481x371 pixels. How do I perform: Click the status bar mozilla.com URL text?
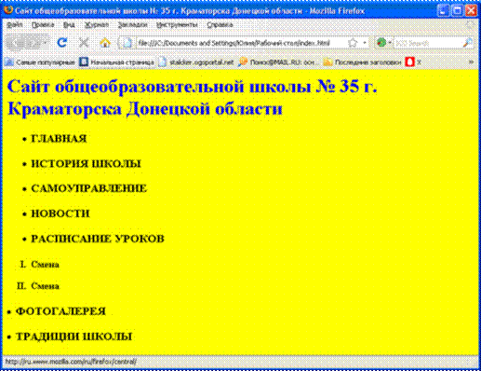click(x=71, y=362)
